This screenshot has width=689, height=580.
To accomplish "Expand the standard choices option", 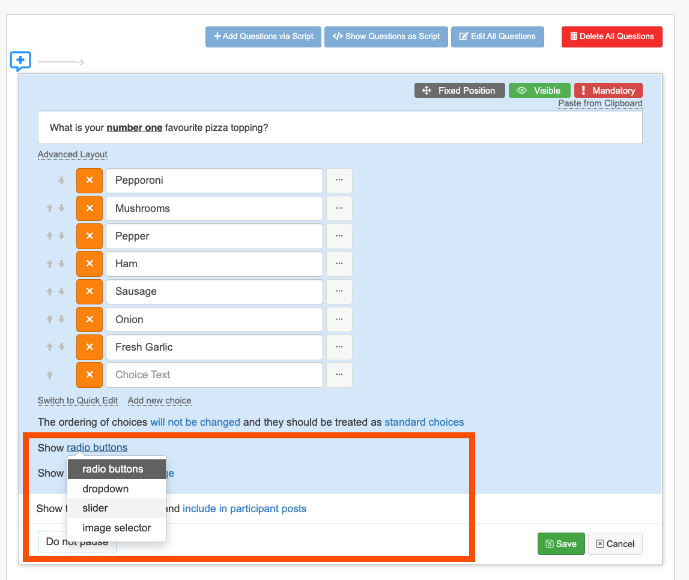I will (423, 422).
